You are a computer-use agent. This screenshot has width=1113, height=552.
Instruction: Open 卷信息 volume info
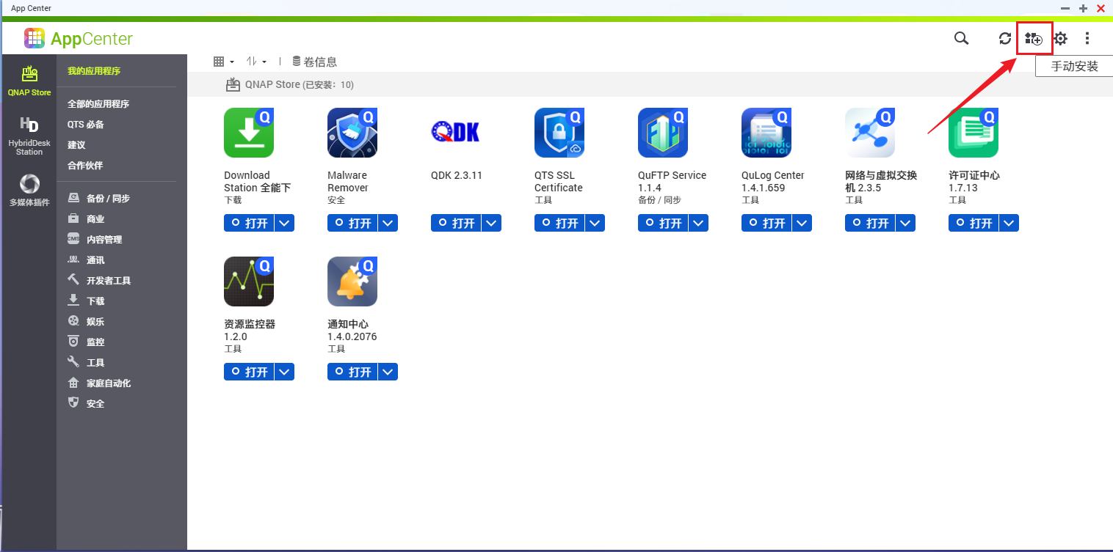pos(314,62)
